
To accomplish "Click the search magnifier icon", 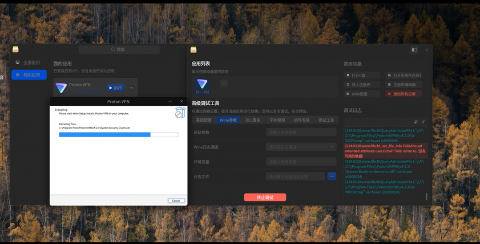I will (113, 49).
